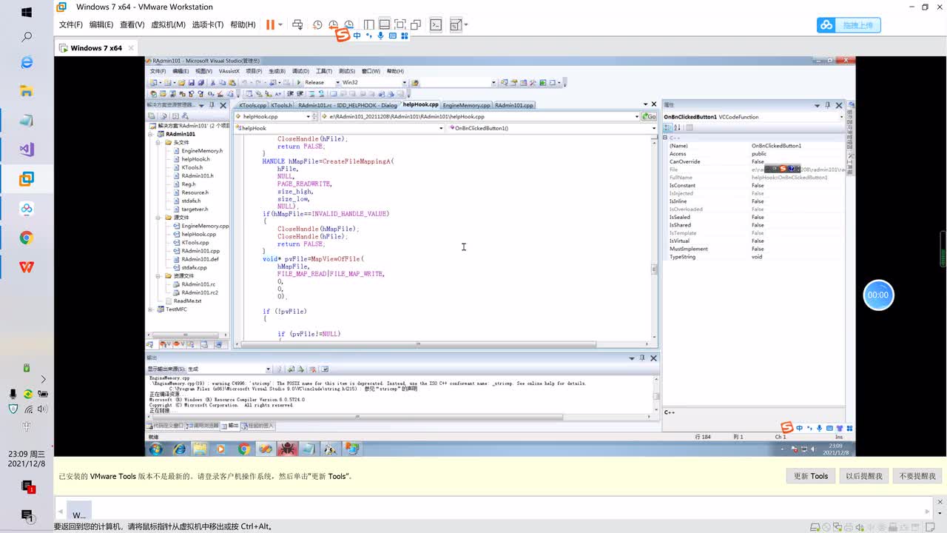
Task: Click the 00:00 recording timer button
Action: 878,295
